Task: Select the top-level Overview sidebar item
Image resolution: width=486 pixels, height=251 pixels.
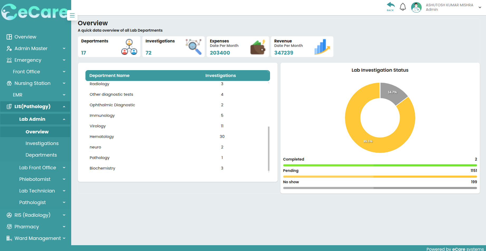Action: (25, 37)
